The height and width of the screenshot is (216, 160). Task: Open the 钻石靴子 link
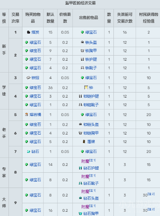(91, 183)
